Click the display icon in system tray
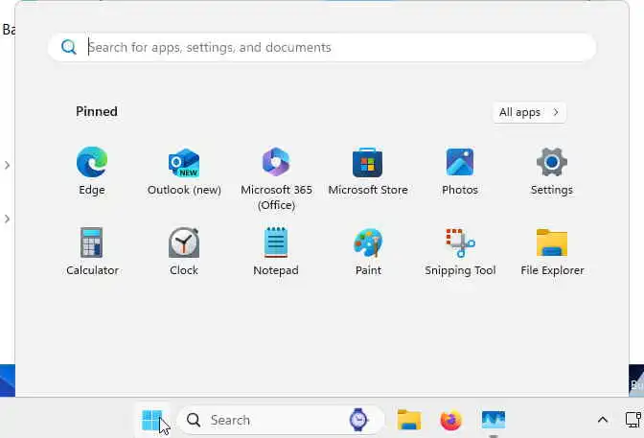This screenshot has height=438, width=644. click(x=632, y=420)
